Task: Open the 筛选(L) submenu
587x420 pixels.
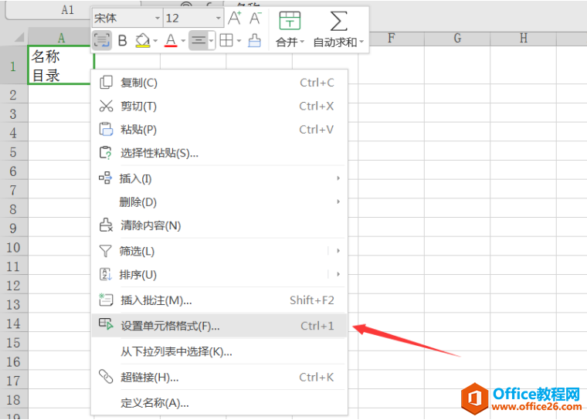Action: [219, 251]
